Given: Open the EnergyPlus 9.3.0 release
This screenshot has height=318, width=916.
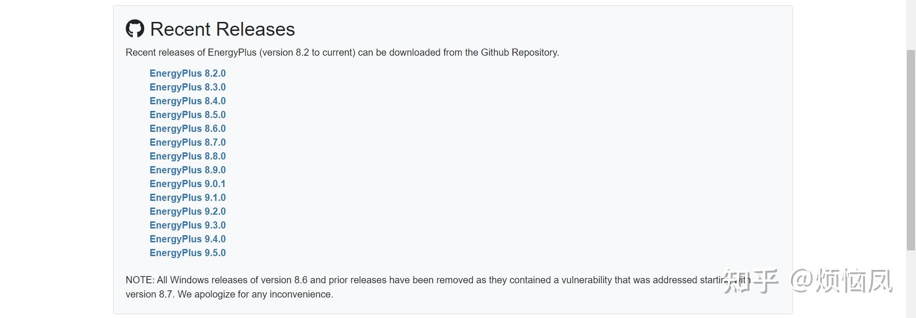Looking at the screenshot, I should 187,225.
